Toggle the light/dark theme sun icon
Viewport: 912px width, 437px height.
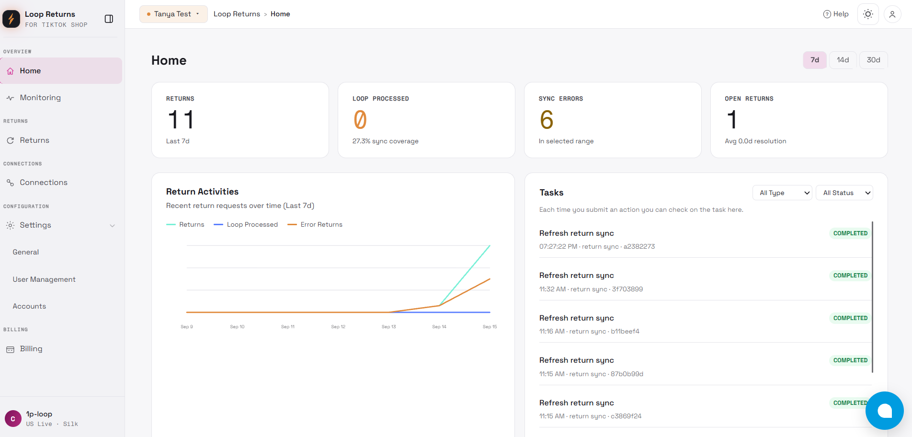tap(868, 14)
